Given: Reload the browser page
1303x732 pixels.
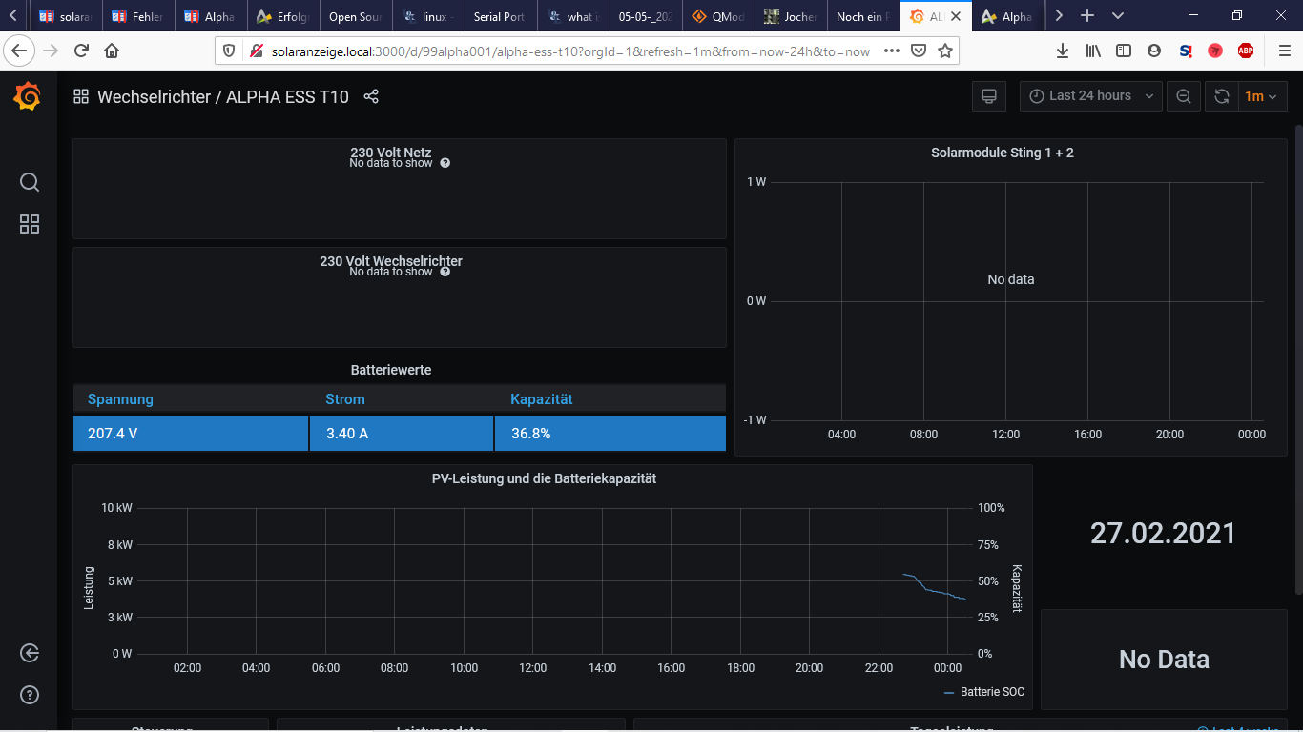Looking at the screenshot, I should 82,51.
